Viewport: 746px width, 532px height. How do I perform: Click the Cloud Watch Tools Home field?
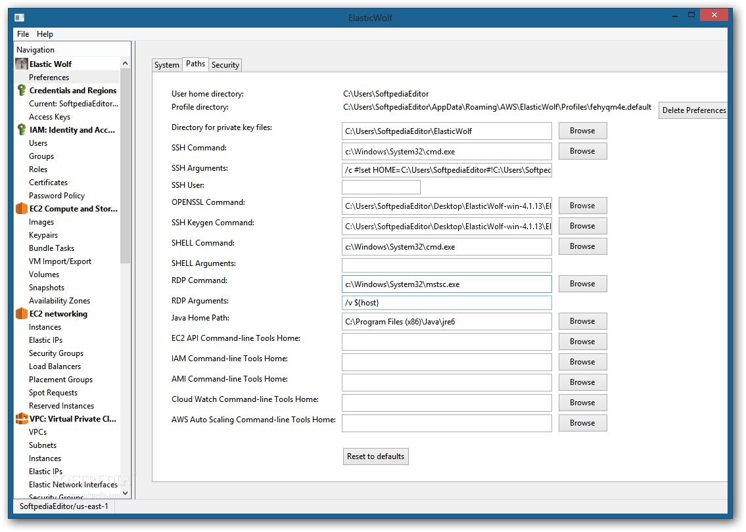click(447, 403)
